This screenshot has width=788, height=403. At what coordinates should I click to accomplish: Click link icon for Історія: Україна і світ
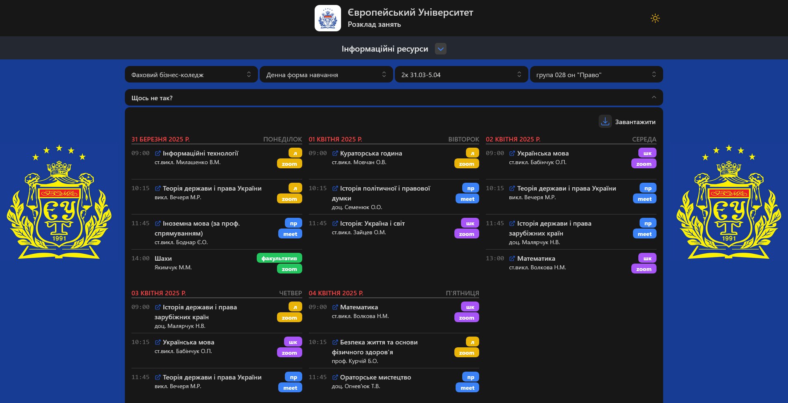coord(335,224)
